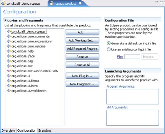Click the rcpapp.product tab file icon
Screen dimensions: 165x134
[x=52, y=3]
